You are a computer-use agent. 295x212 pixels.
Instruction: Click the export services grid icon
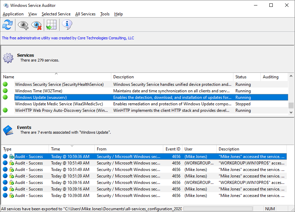[51, 25]
